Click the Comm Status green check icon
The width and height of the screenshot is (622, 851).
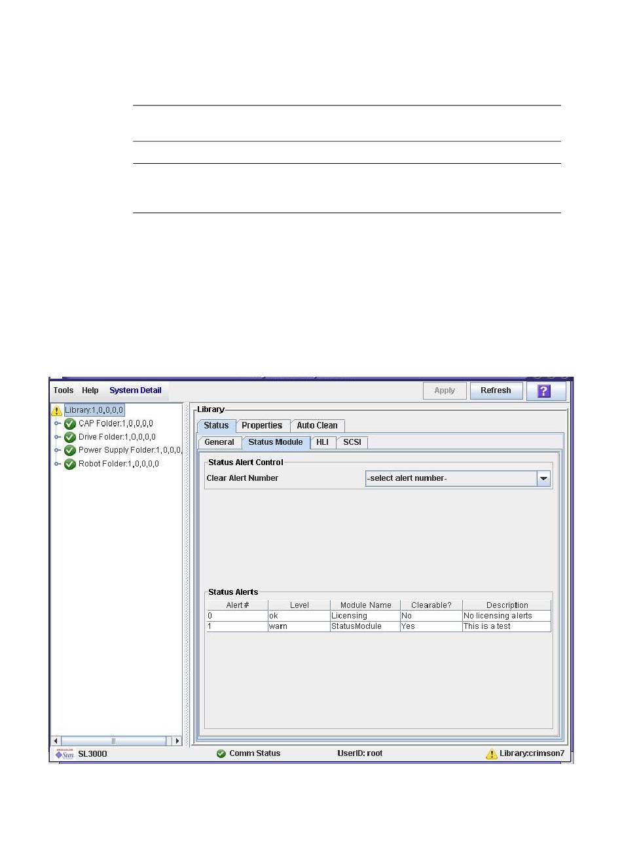point(221,753)
